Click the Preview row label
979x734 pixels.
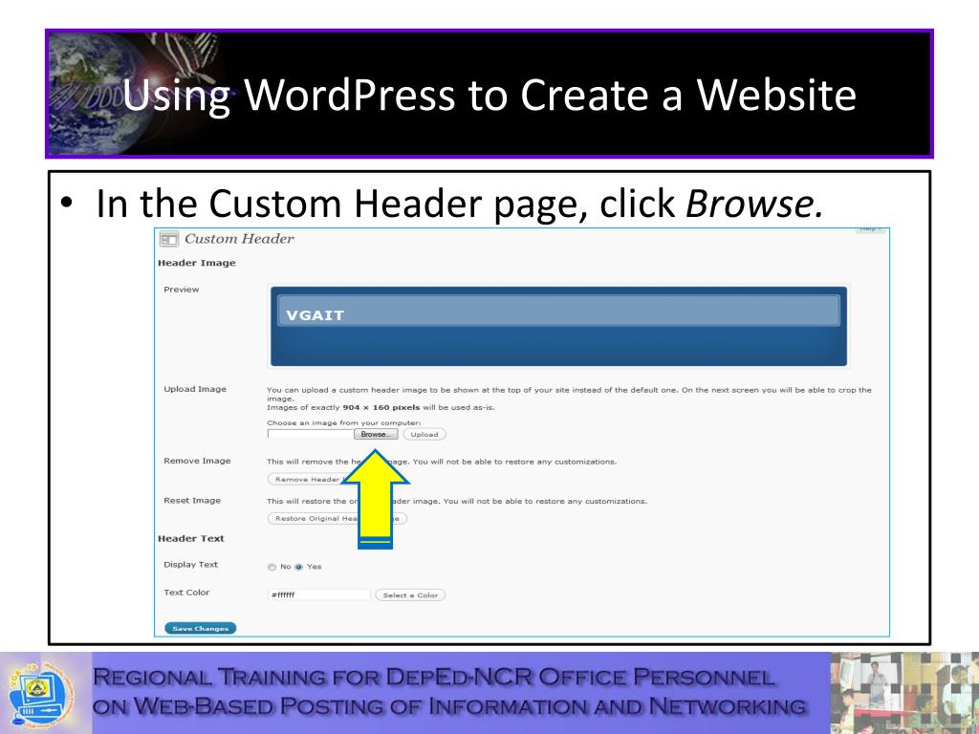click(182, 290)
